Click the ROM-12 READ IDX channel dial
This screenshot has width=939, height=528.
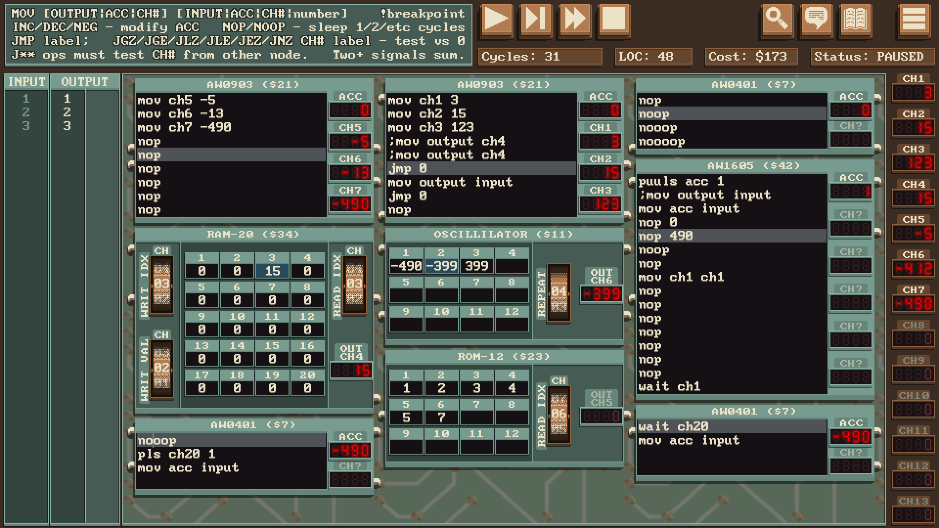coord(559,414)
